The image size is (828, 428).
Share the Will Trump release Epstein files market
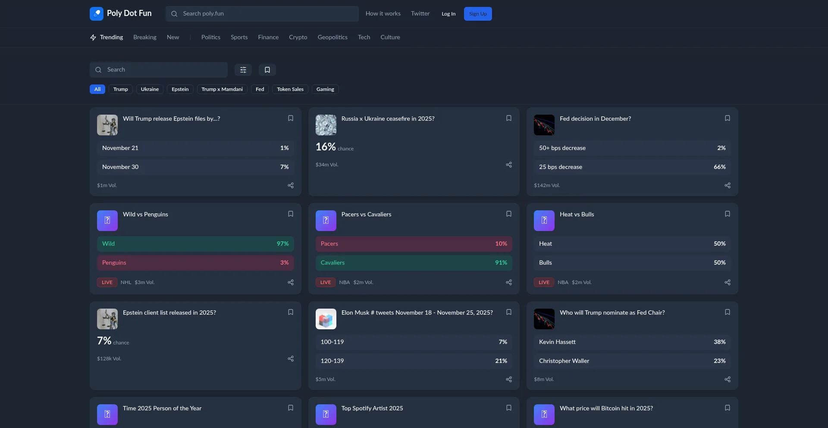(291, 185)
